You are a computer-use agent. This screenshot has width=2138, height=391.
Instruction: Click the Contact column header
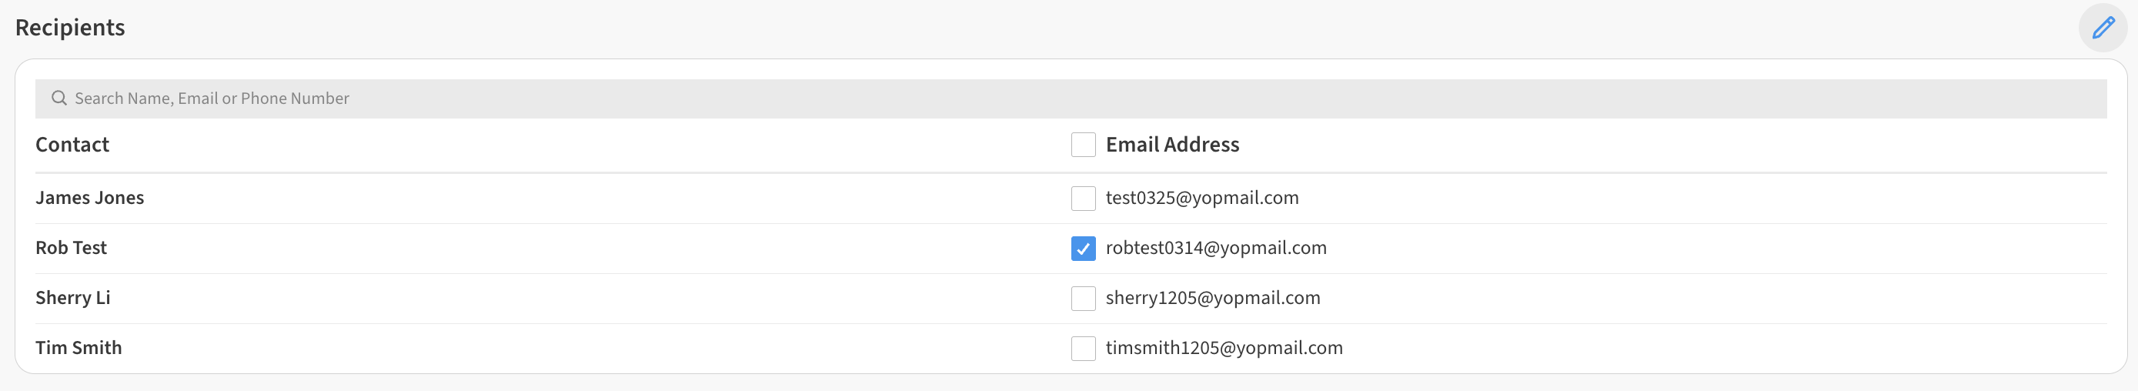point(72,145)
